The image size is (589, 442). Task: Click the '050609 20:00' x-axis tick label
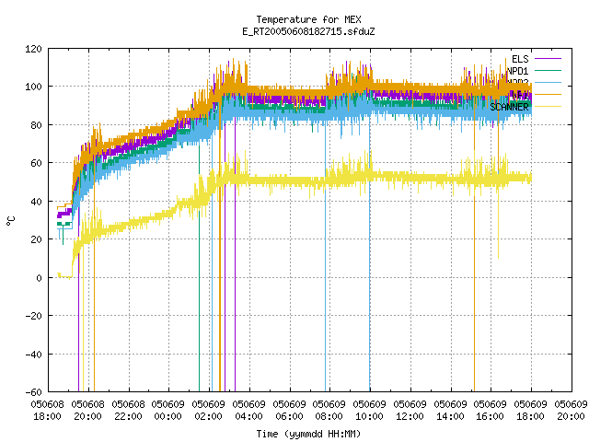click(x=571, y=411)
